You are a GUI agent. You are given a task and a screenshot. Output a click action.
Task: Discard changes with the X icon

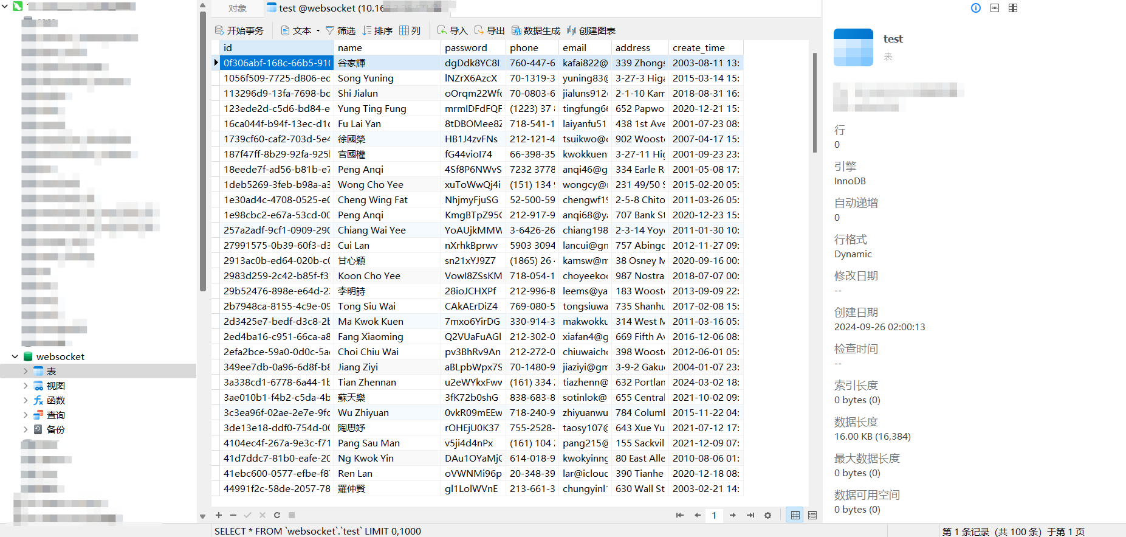(263, 515)
